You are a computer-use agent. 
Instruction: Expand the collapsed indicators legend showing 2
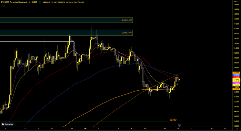coord(3,5)
